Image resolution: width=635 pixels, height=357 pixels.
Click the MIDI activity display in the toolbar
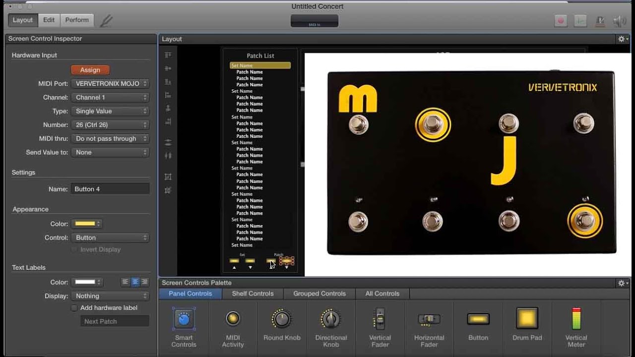(x=315, y=21)
